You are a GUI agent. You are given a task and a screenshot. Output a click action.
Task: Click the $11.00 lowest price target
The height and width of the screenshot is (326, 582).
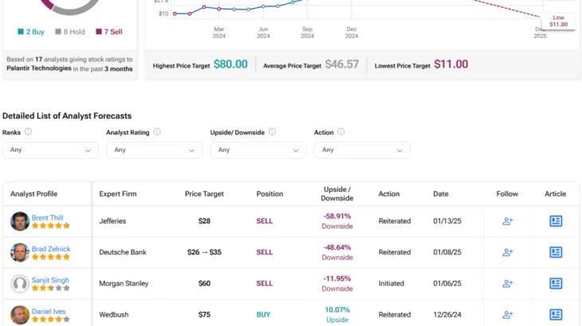(x=451, y=64)
